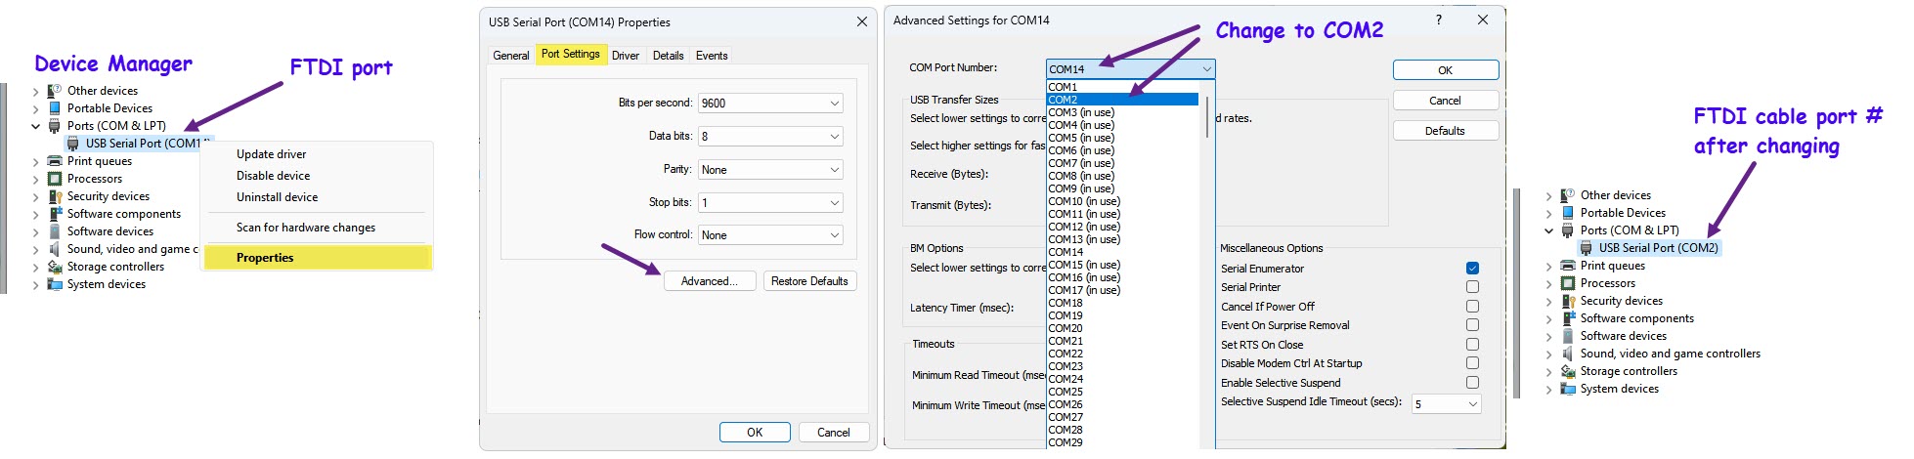
Task: Click the USB Serial Port (COM2) plug icon
Action: coord(1587,248)
